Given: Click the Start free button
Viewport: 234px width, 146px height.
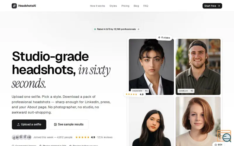Looking at the screenshot, I should [212, 6].
